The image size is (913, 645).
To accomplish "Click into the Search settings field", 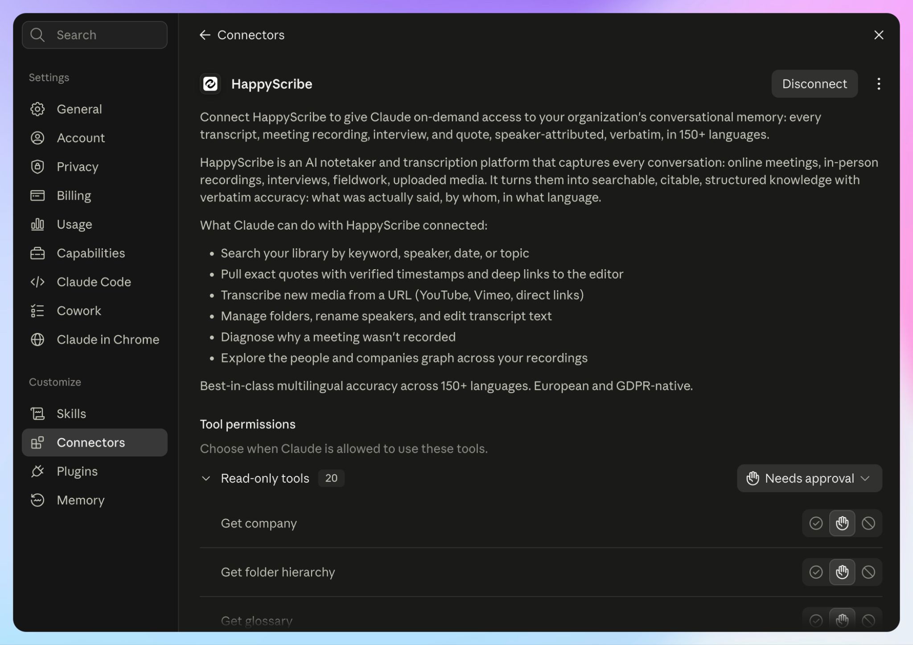I will coord(95,35).
